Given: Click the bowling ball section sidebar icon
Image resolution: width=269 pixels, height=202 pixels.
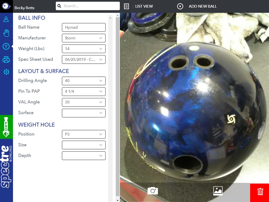Looking at the screenshot, I should click(x=6, y=46).
